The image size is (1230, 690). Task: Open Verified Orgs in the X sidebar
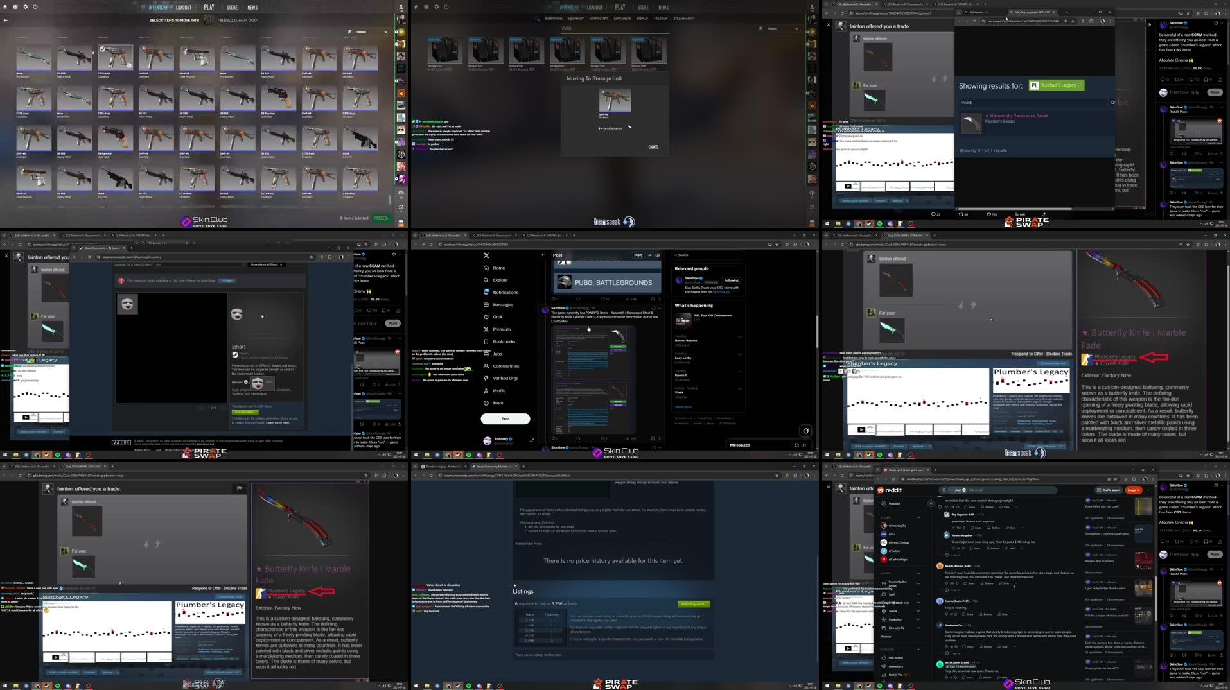[500, 378]
